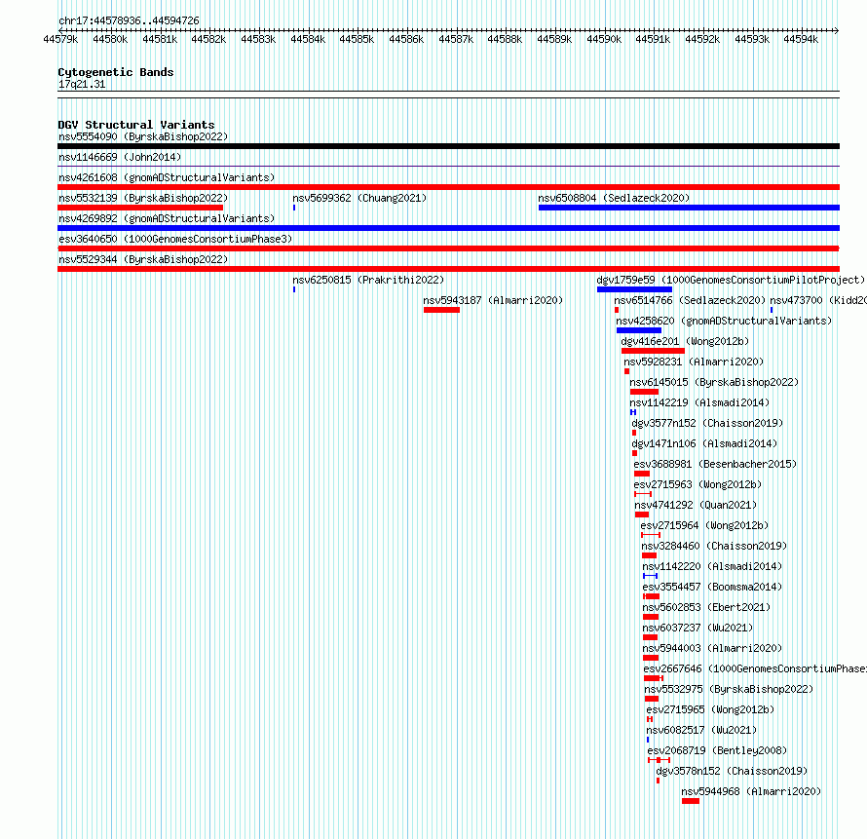The height and width of the screenshot is (839, 867).
Task: Click red bar of esv3554457 (Boomsma2014)
Action: [x=652, y=596]
